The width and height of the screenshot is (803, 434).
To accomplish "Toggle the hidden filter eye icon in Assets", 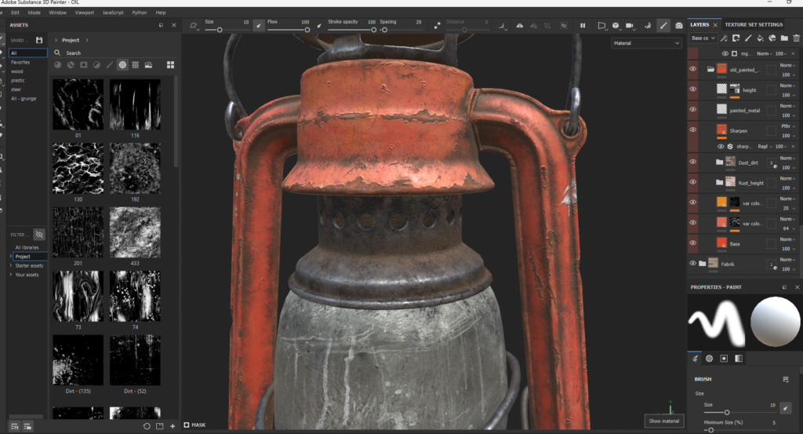I will [x=39, y=234].
